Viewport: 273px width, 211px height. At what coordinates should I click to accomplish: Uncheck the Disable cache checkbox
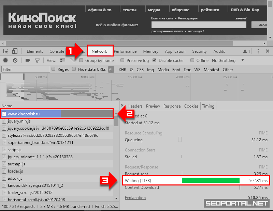(x=155, y=61)
